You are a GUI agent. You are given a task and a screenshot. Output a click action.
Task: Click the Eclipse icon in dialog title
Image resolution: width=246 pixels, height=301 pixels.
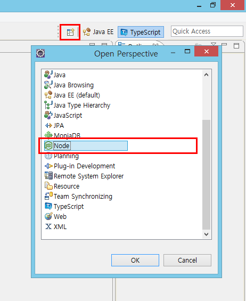coord(40,53)
